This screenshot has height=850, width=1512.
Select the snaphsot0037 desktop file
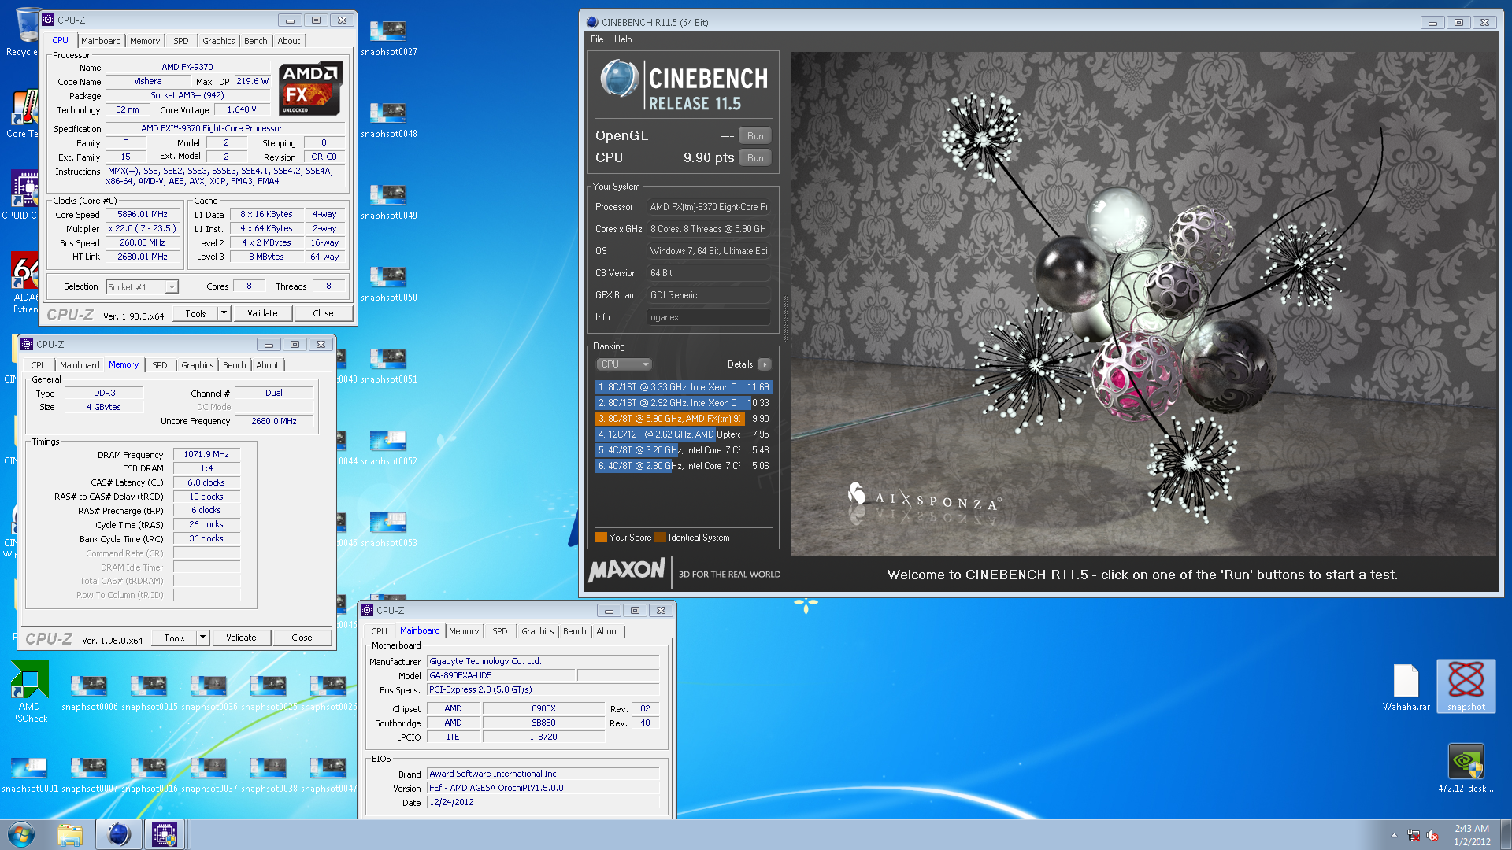coord(209,774)
